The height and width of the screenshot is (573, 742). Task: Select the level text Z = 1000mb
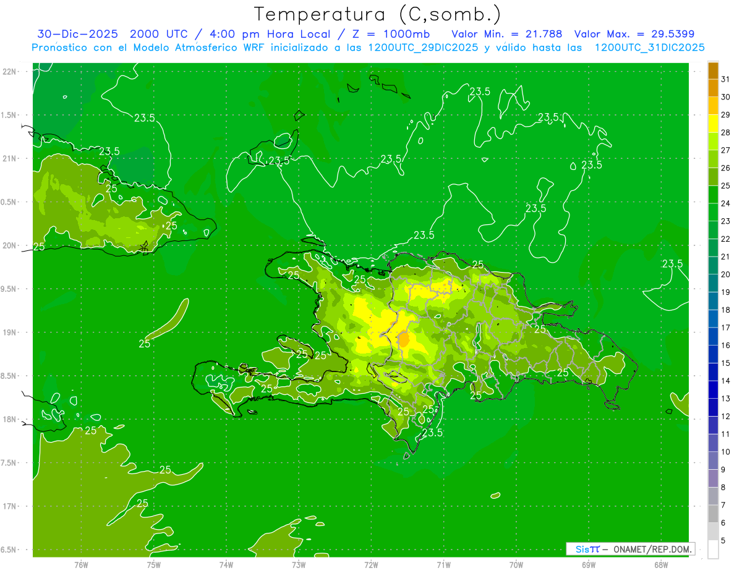[x=391, y=34]
